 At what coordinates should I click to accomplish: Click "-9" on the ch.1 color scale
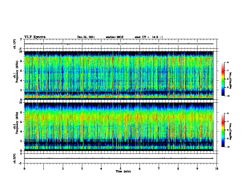227,87
